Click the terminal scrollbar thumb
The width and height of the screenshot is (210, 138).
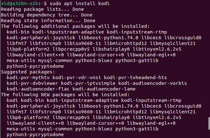(x=209, y=123)
